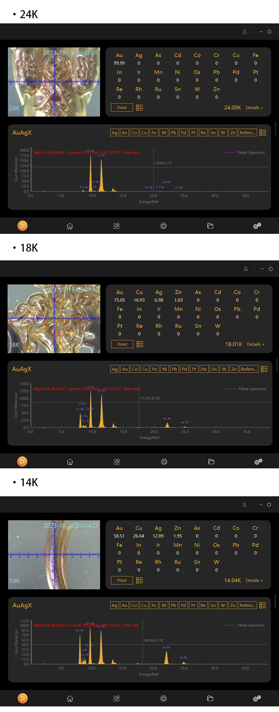Viewport: 279px width, 712px height.
Task: Expand Details next to 14.04K result
Action: tap(254, 580)
